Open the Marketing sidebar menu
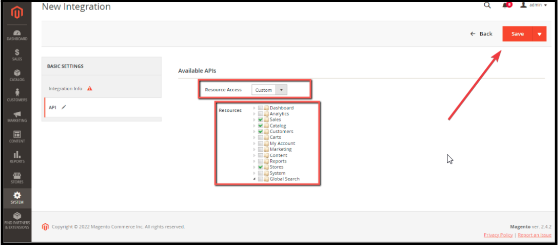558x245 pixels. click(x=17, y=117)
